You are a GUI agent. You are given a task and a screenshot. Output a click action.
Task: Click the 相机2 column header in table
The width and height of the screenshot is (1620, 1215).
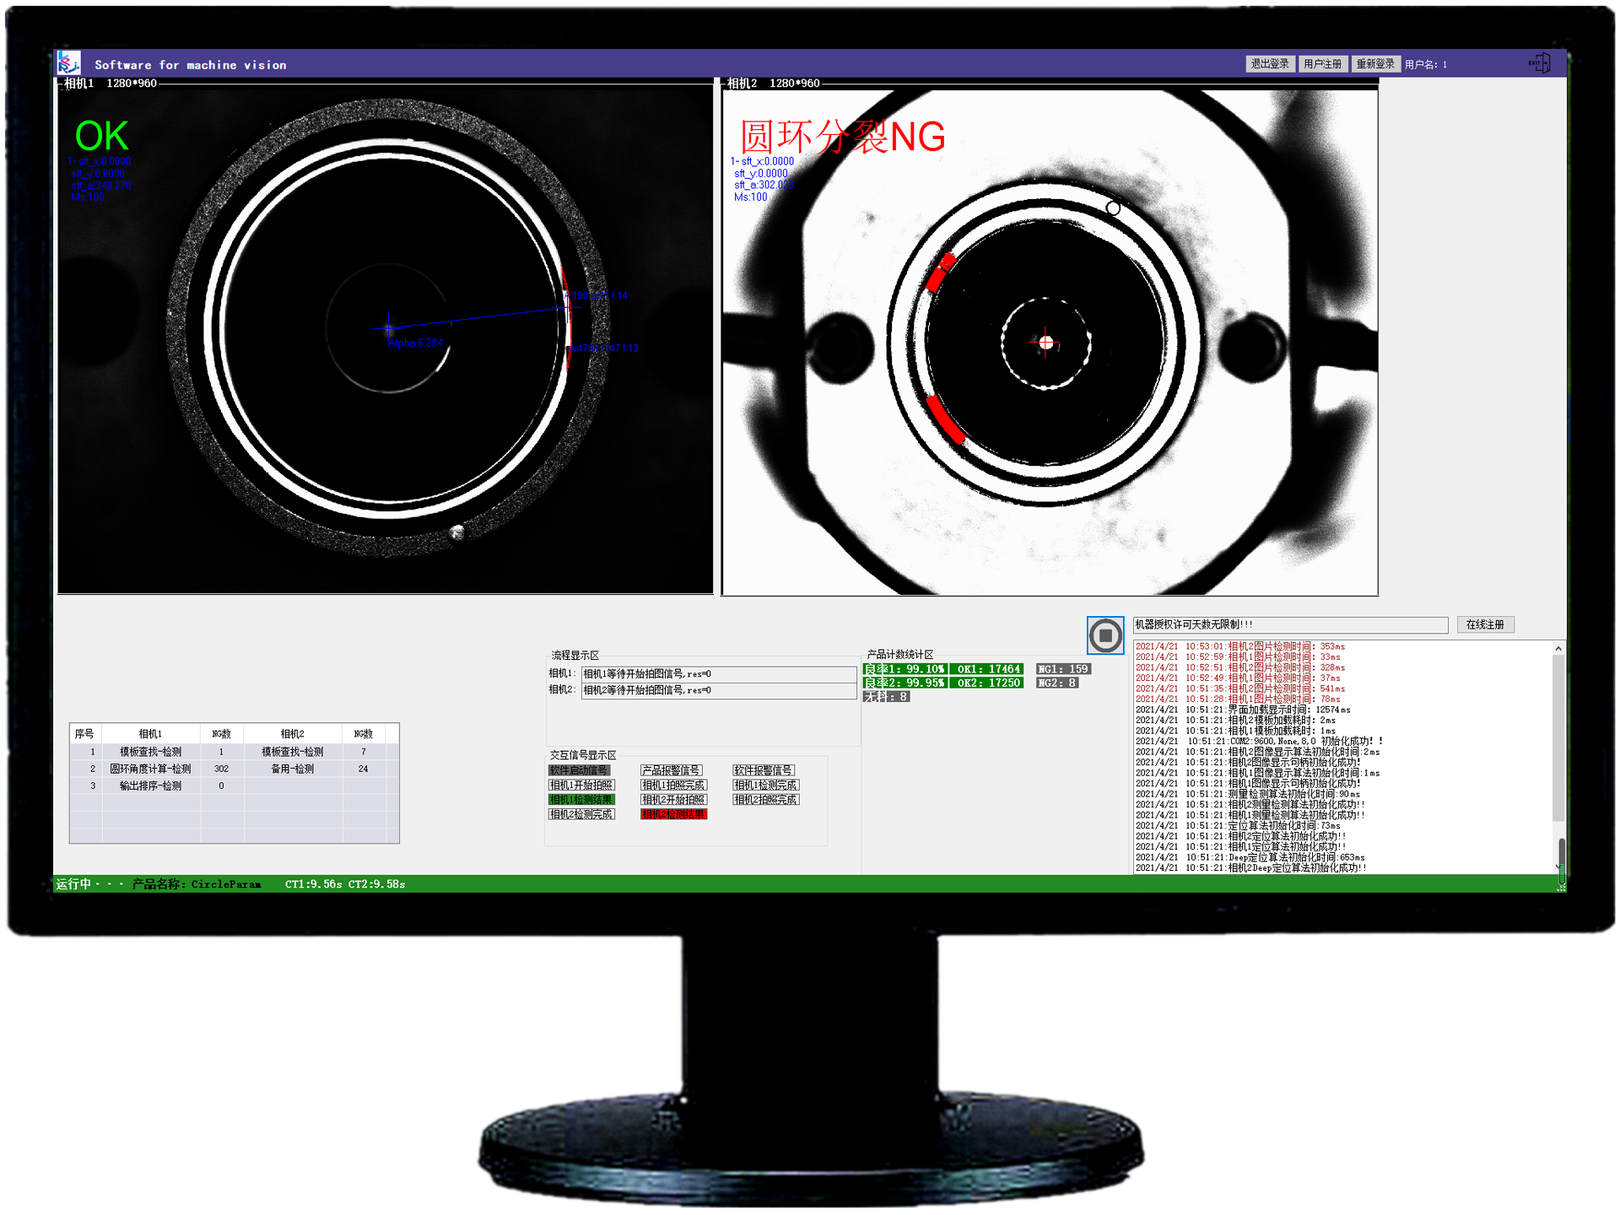pos(292,734)
